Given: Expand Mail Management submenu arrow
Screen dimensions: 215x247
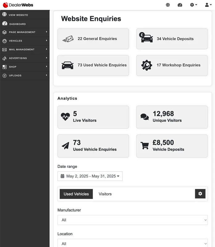Looking at the screenshot, I should (x=47, y=49).
